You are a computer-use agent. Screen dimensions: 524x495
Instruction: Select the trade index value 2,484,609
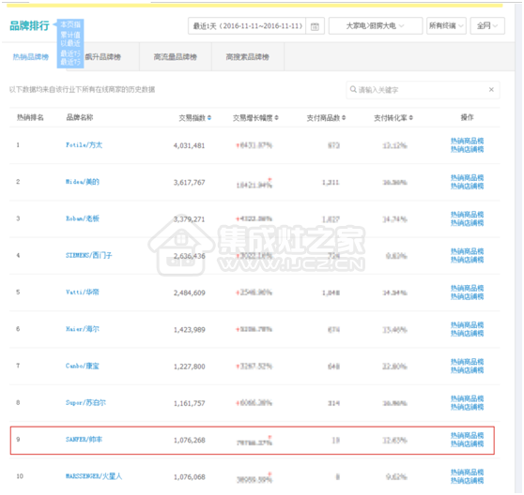click(x=189, y=292)
